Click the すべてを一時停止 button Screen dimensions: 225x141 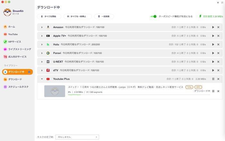[77, 16]
